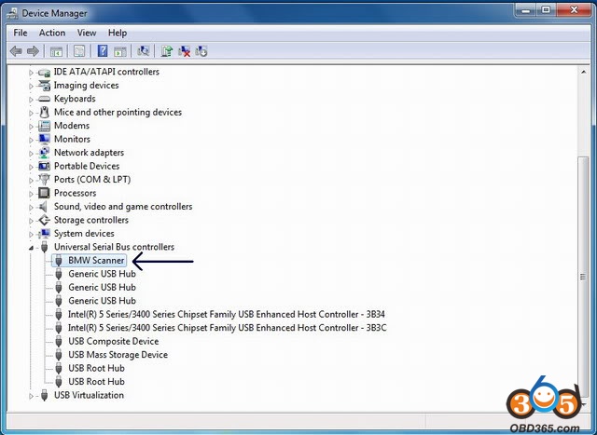Click the Modems category icon

tap(44, 126)
